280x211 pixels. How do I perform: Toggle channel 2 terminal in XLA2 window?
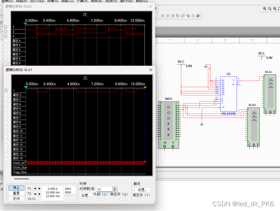pyautogui.click(x=6, y=27)
